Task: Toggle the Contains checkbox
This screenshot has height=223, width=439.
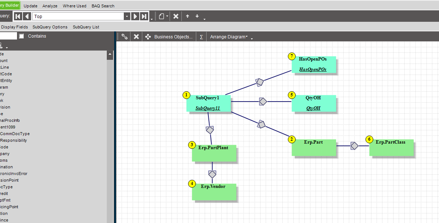Action: coord(21,36)
